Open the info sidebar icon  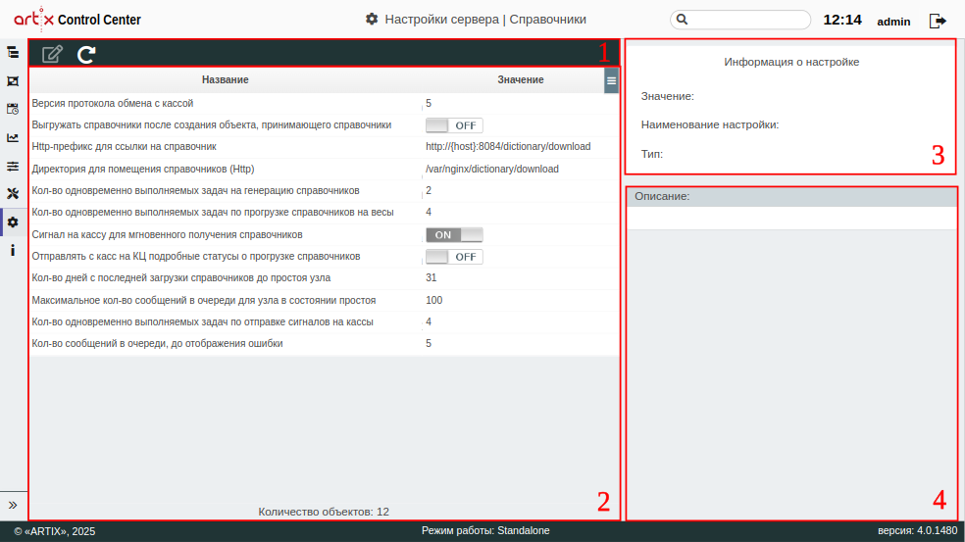(x=13, y=251)
